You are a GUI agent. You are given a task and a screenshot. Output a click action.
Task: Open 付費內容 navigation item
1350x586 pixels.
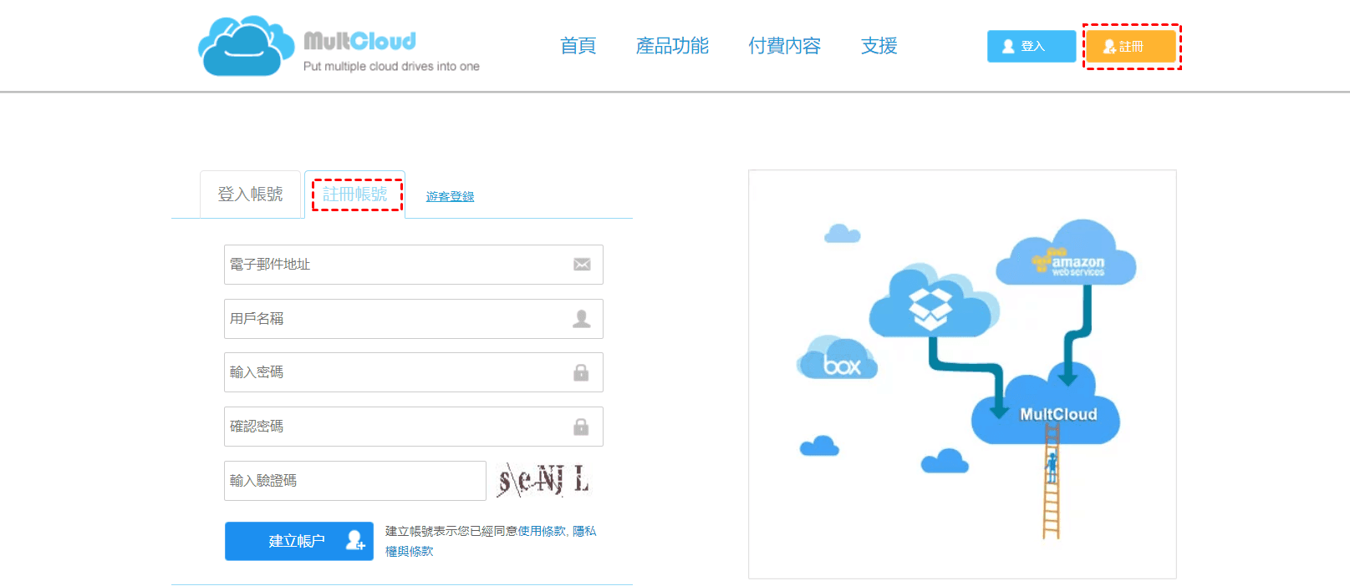[784, 46]
